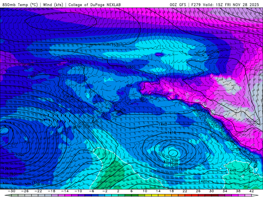Viewport: 263px width, 197px height.
Task: Click the 22 colorbar label
Action: coord(185,191)
